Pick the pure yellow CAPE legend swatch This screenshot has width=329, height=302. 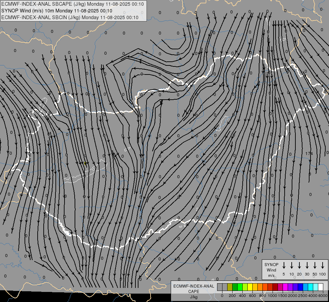tap(250, 287)
